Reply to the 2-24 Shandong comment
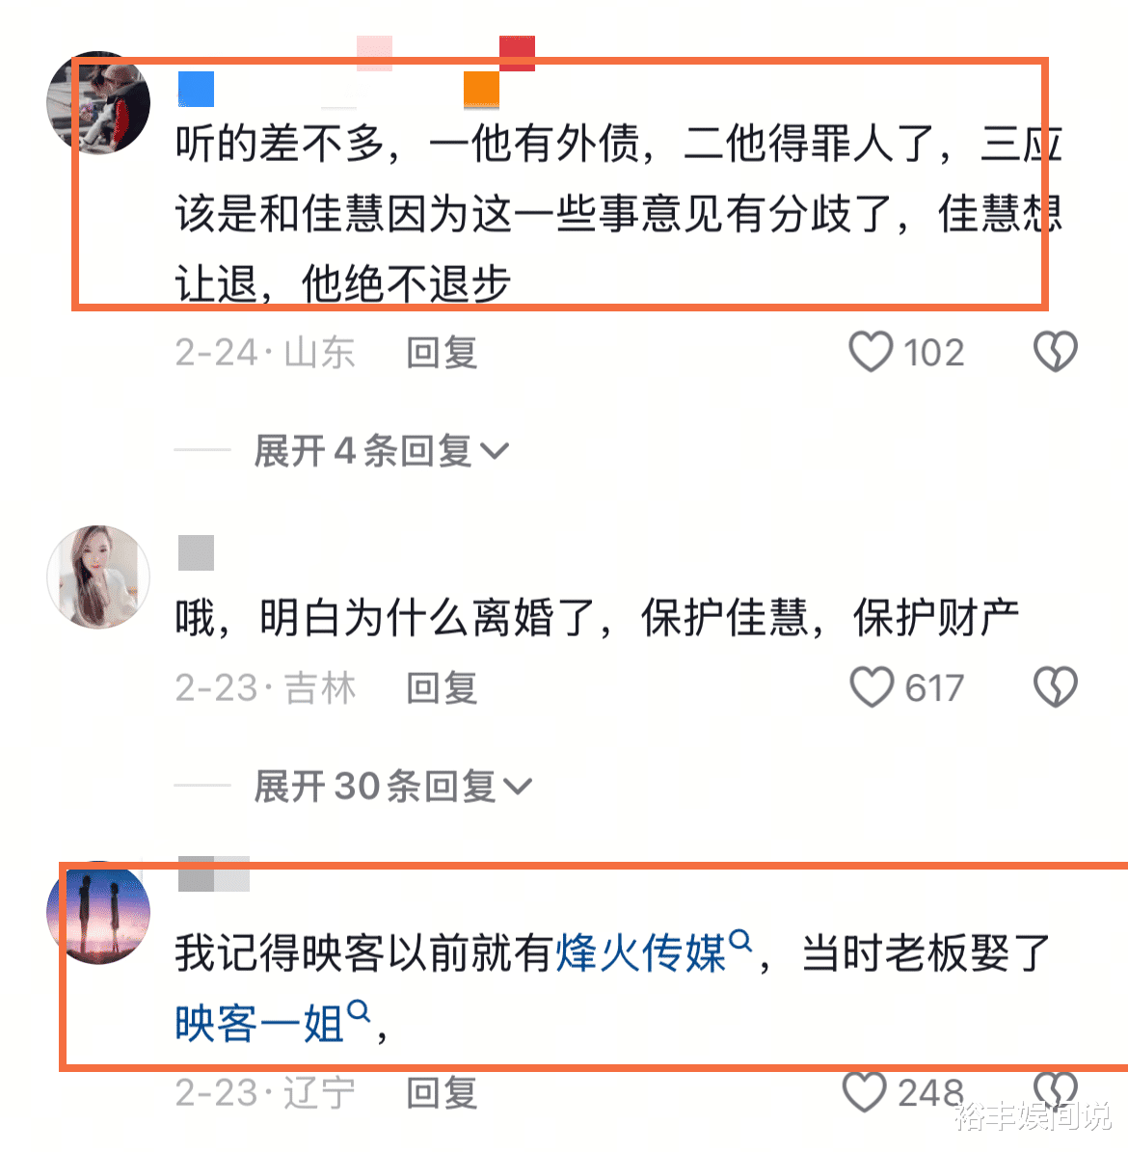This screenshot has width=1128, height=1152. point(443,353)
